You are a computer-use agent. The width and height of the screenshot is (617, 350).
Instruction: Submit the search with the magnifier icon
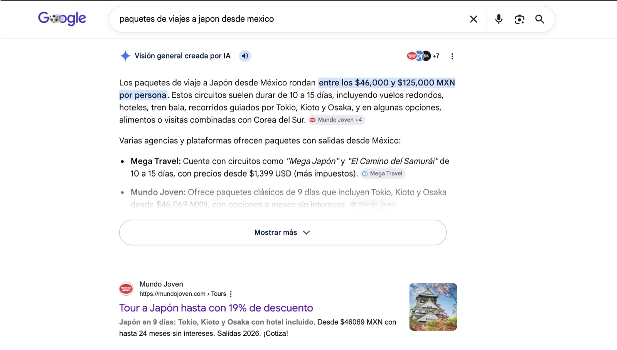(x=539, y=19)
